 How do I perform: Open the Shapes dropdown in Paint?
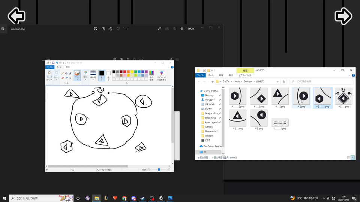(85, 76)
